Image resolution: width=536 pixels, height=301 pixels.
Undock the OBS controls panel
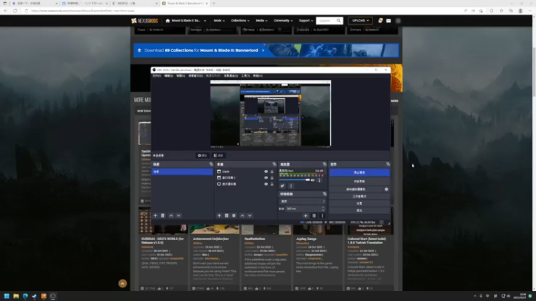pyautogui.click(x=388, y=165)
